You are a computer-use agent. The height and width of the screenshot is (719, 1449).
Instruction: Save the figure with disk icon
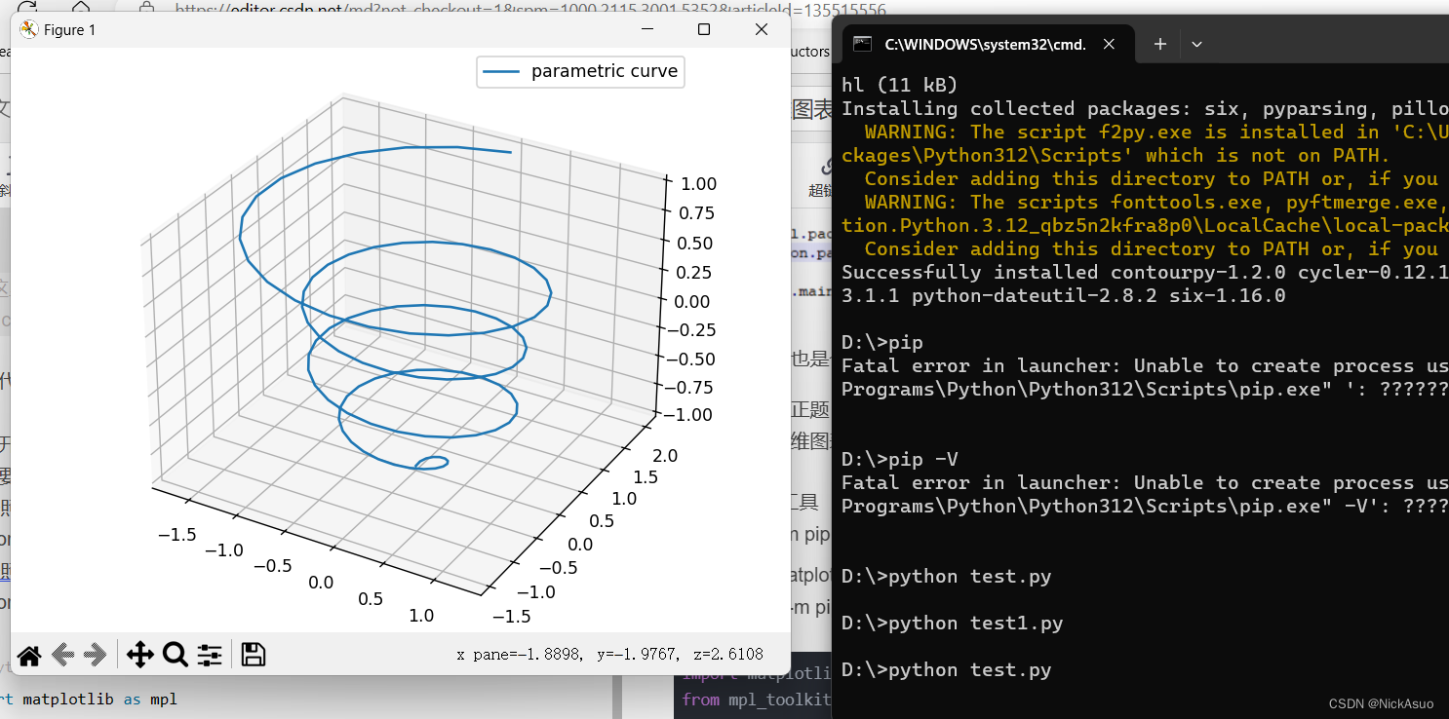254,655
